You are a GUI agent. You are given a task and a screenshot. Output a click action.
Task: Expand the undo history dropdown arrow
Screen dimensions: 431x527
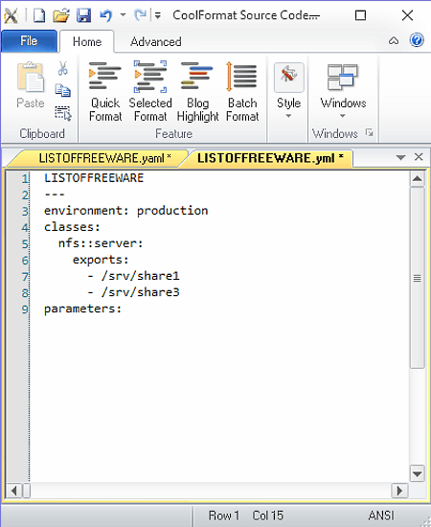[x=123, y=14]
